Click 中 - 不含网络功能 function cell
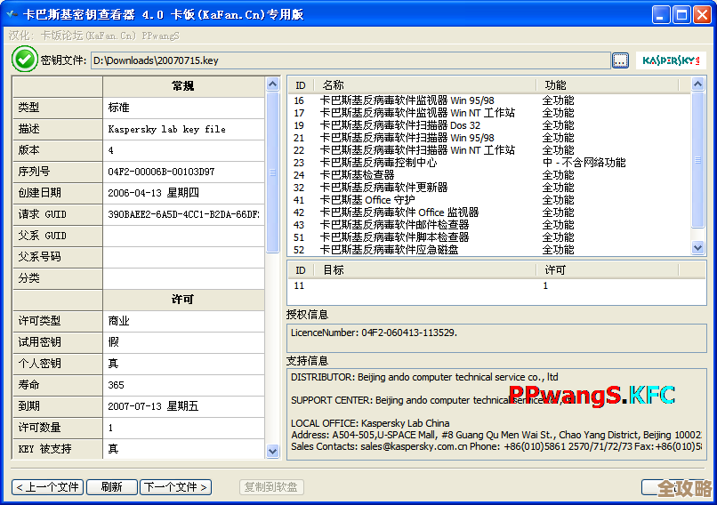Screen dimensions: 717x505 click(584, 162)
